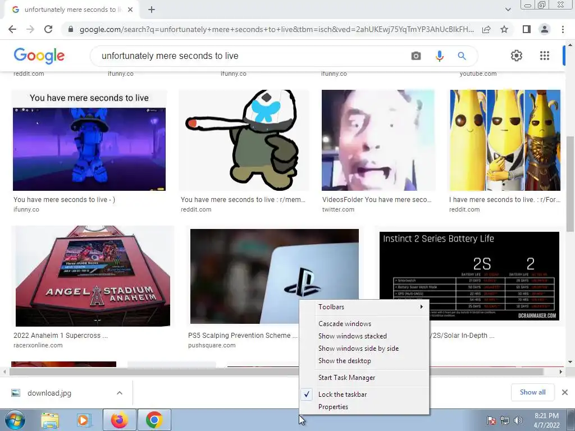
Task: Click the horizontal scrollbar left arrow
Action: pos(4,372)
